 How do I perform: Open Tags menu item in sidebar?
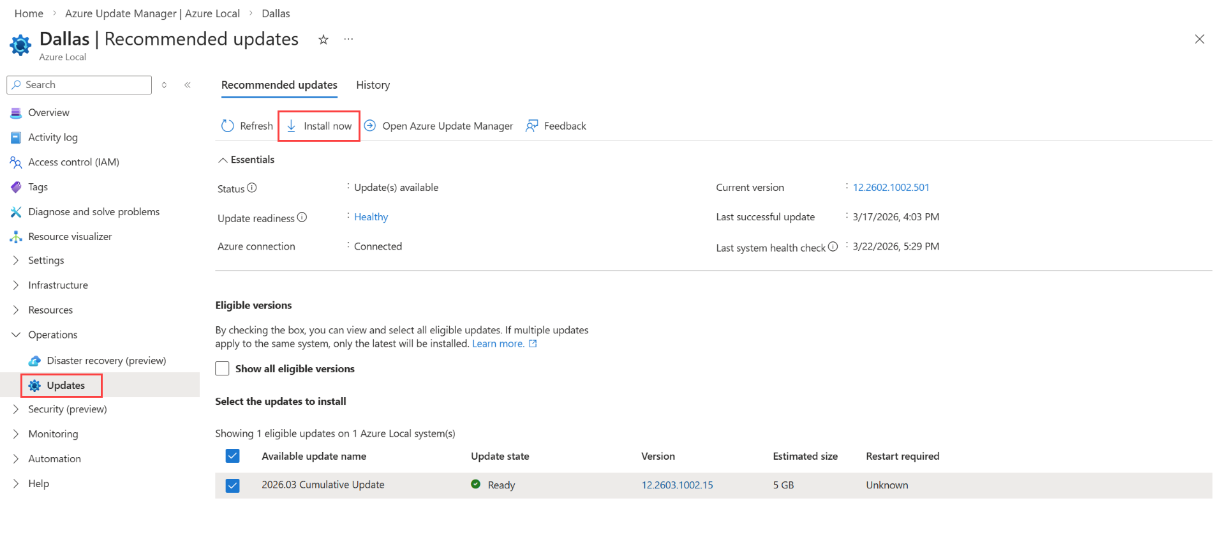[x=38, y=187]
